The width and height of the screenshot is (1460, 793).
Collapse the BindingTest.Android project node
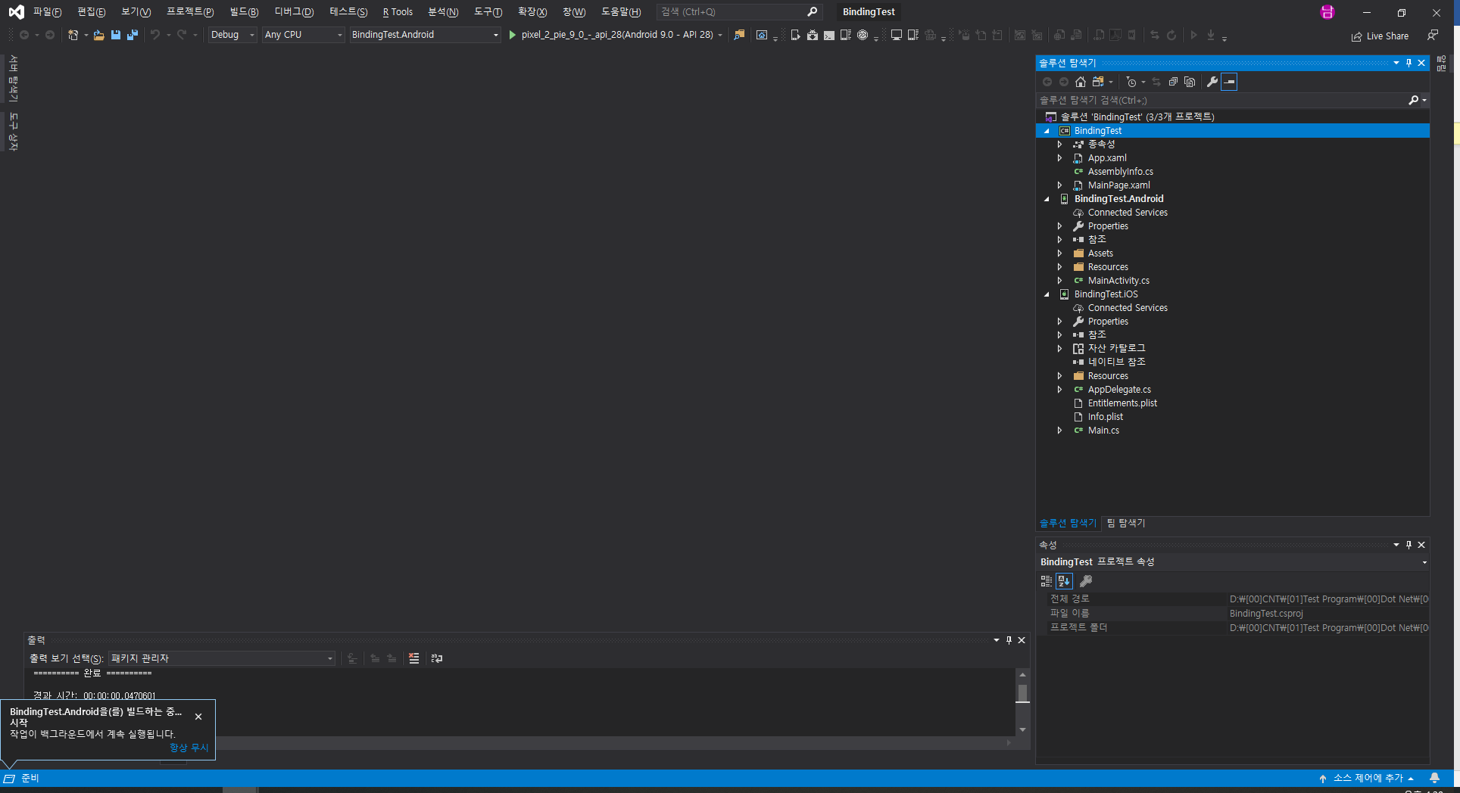tap(1047, 199)
